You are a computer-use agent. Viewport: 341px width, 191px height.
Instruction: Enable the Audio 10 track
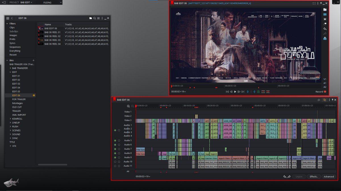115,162
